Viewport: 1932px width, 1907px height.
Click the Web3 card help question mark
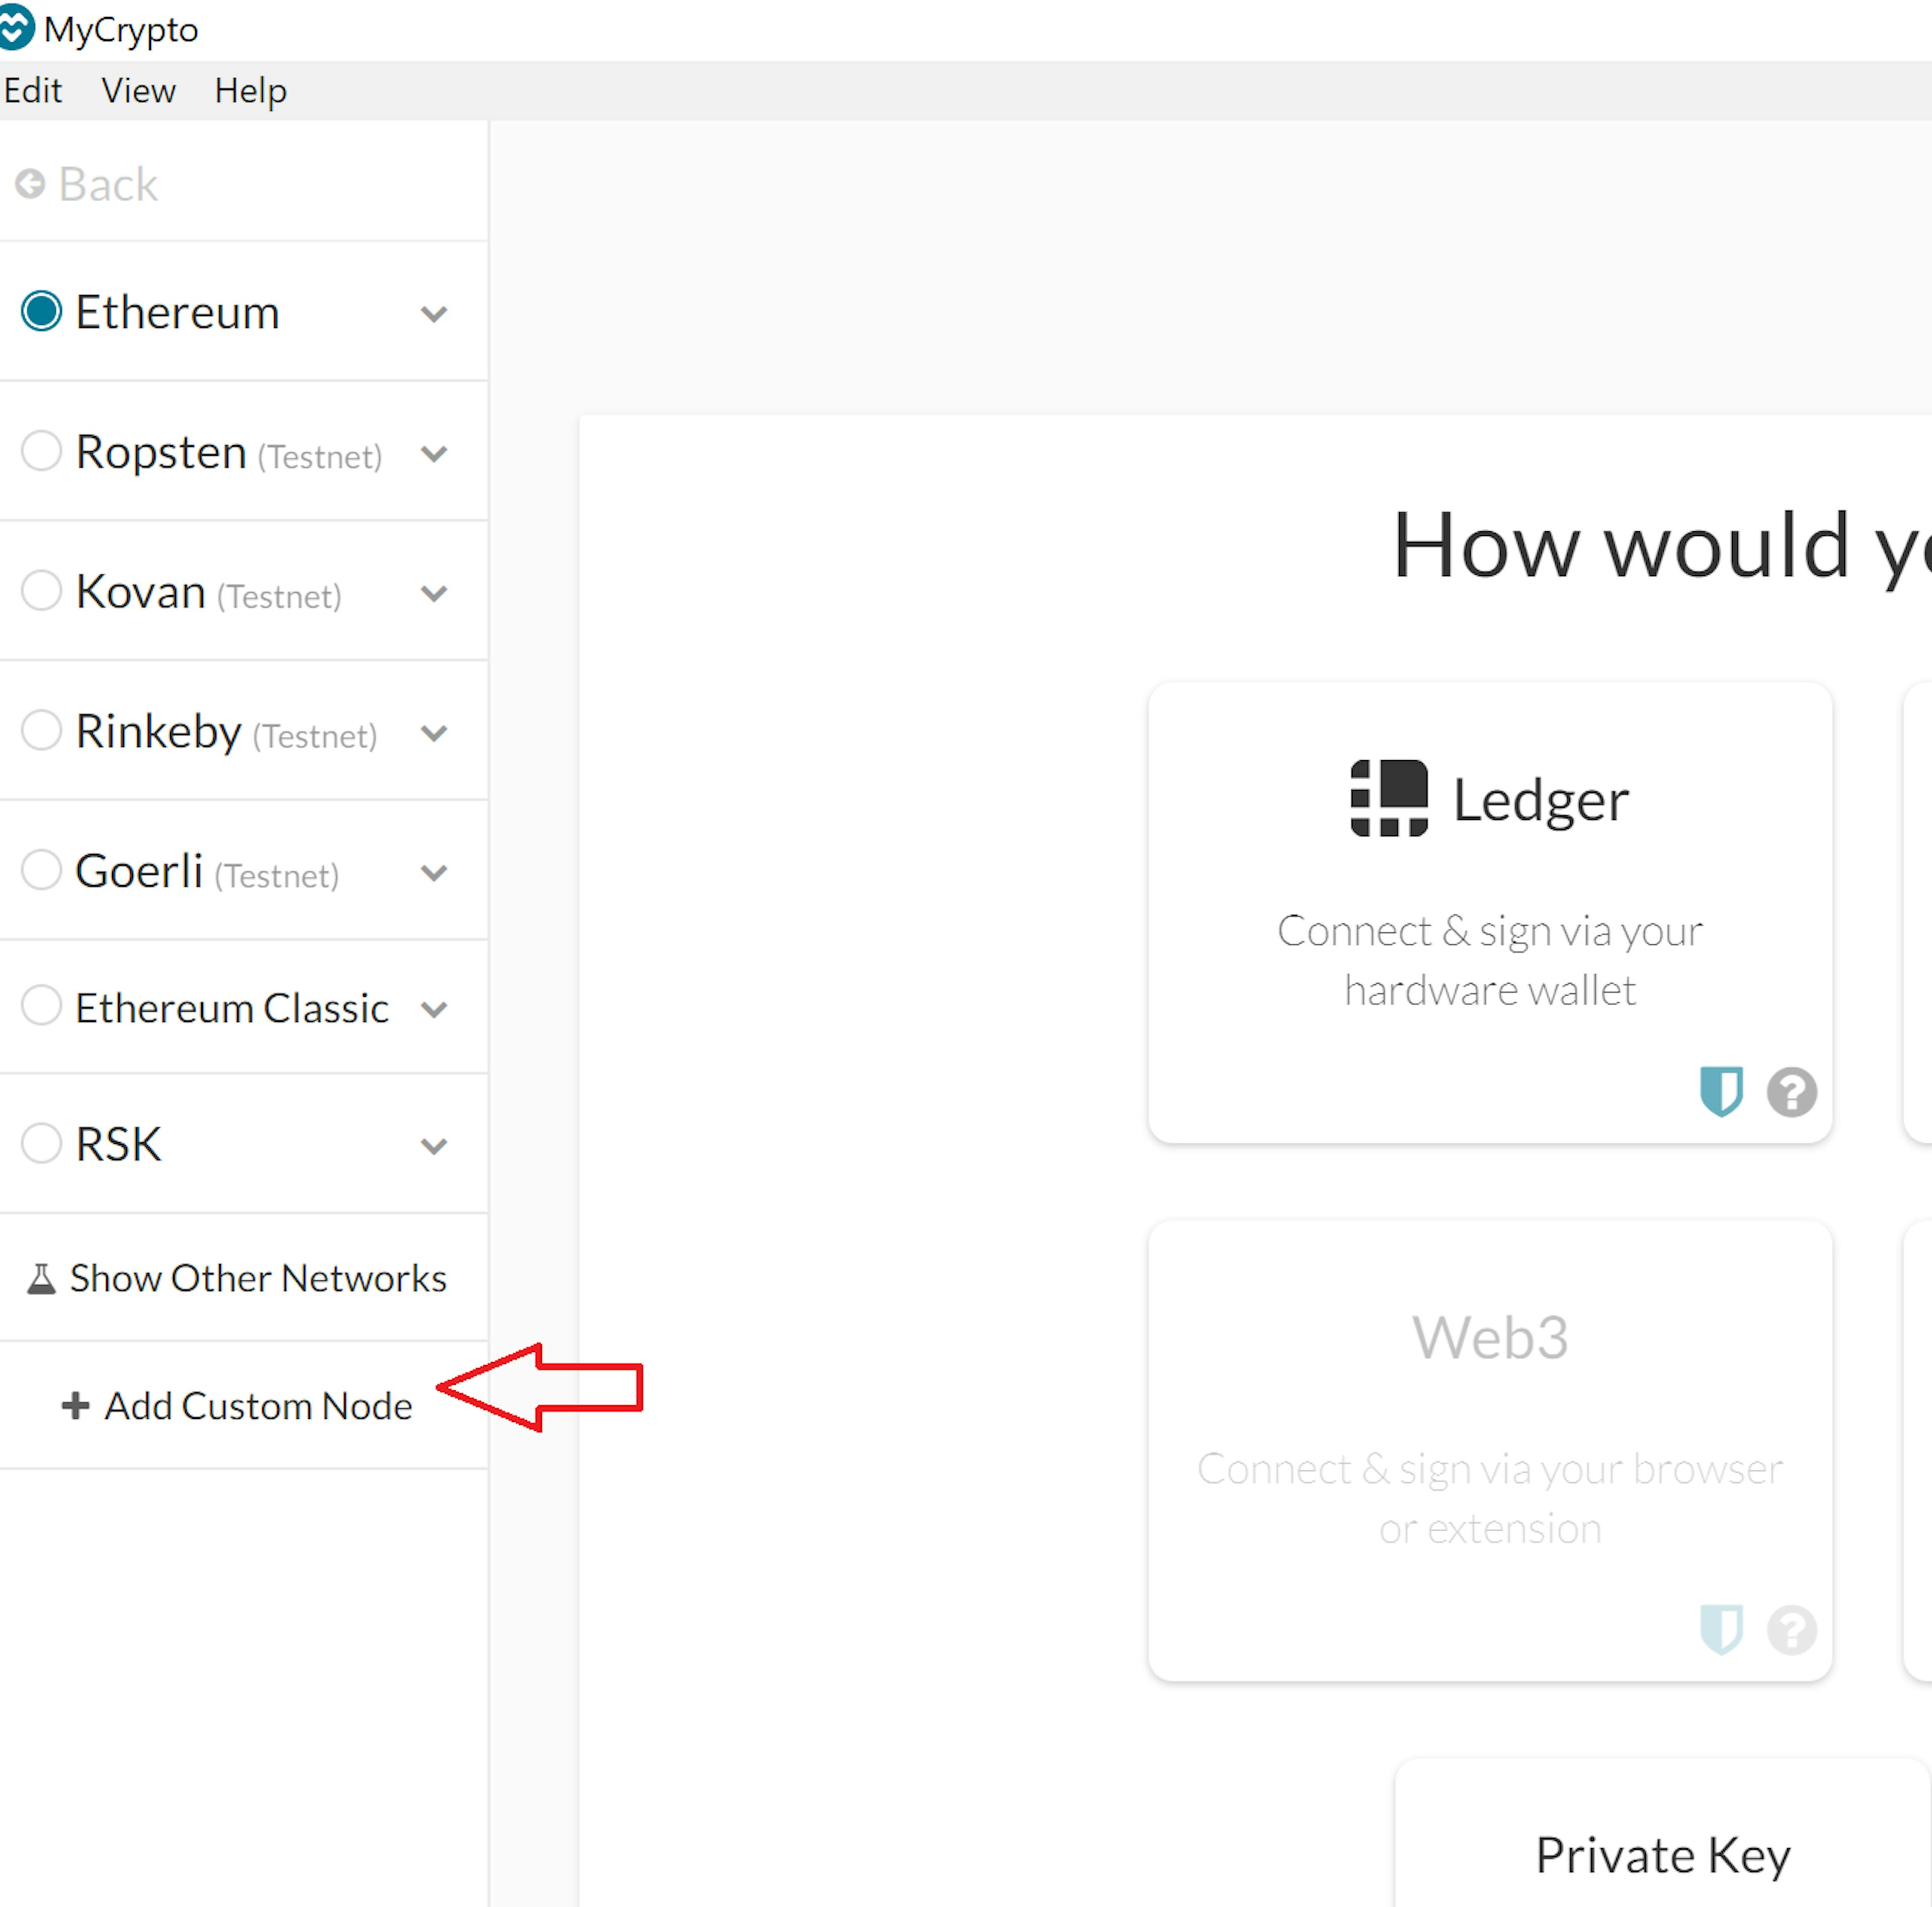pos(1791,1630)
